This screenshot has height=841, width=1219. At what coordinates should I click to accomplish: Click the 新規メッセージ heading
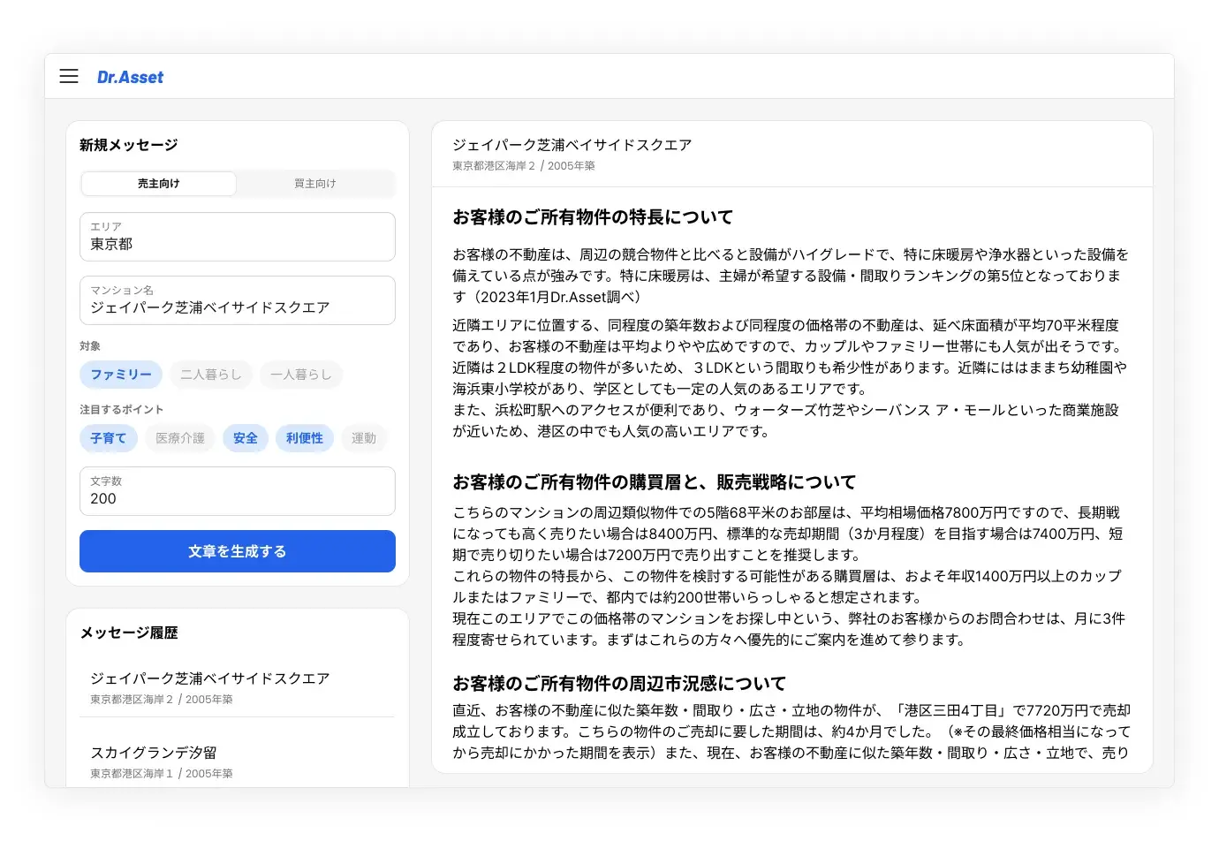129,145
